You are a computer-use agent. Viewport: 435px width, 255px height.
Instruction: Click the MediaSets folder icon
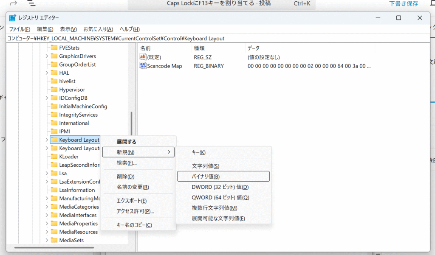coord(54,240)
